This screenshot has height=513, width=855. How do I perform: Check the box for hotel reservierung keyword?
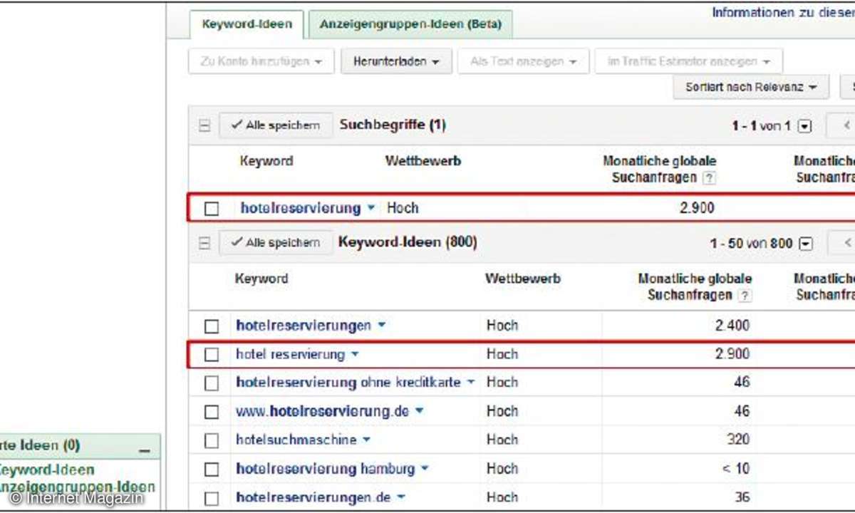[212, 355]
